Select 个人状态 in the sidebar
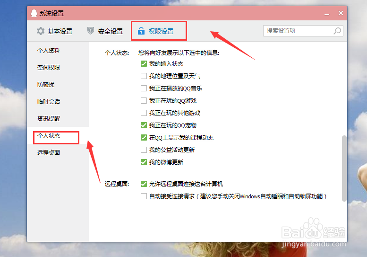 tap(49, 135)
